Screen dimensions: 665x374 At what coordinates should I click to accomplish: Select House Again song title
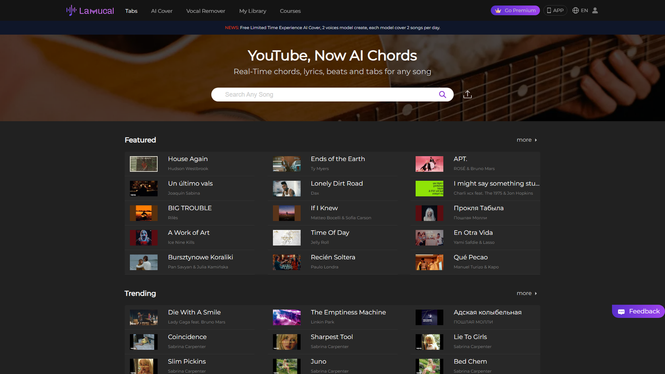pos(188,159)
